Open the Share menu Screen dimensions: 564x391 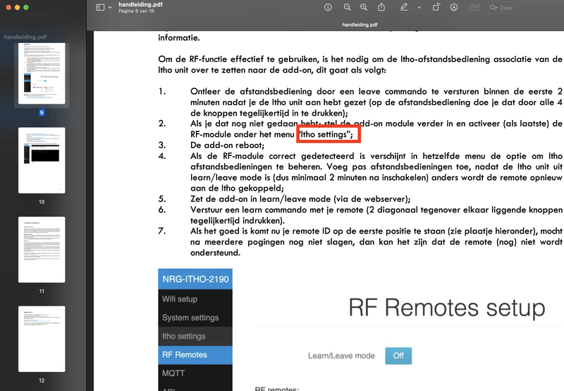click(381, 7)
